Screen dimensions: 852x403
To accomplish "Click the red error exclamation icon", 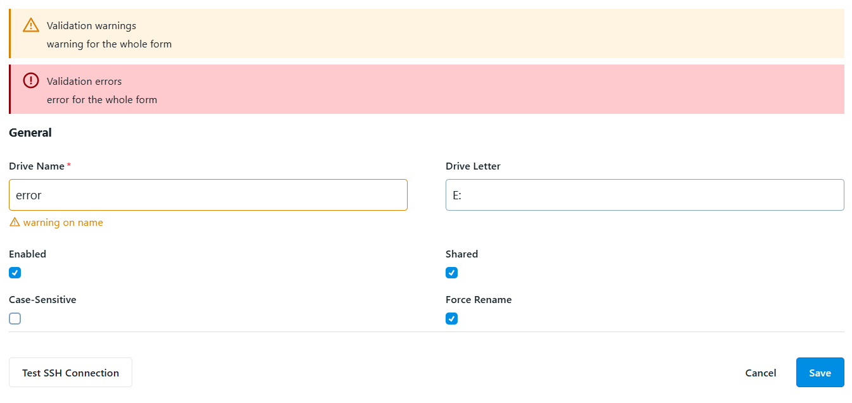I will click(30, 80).
